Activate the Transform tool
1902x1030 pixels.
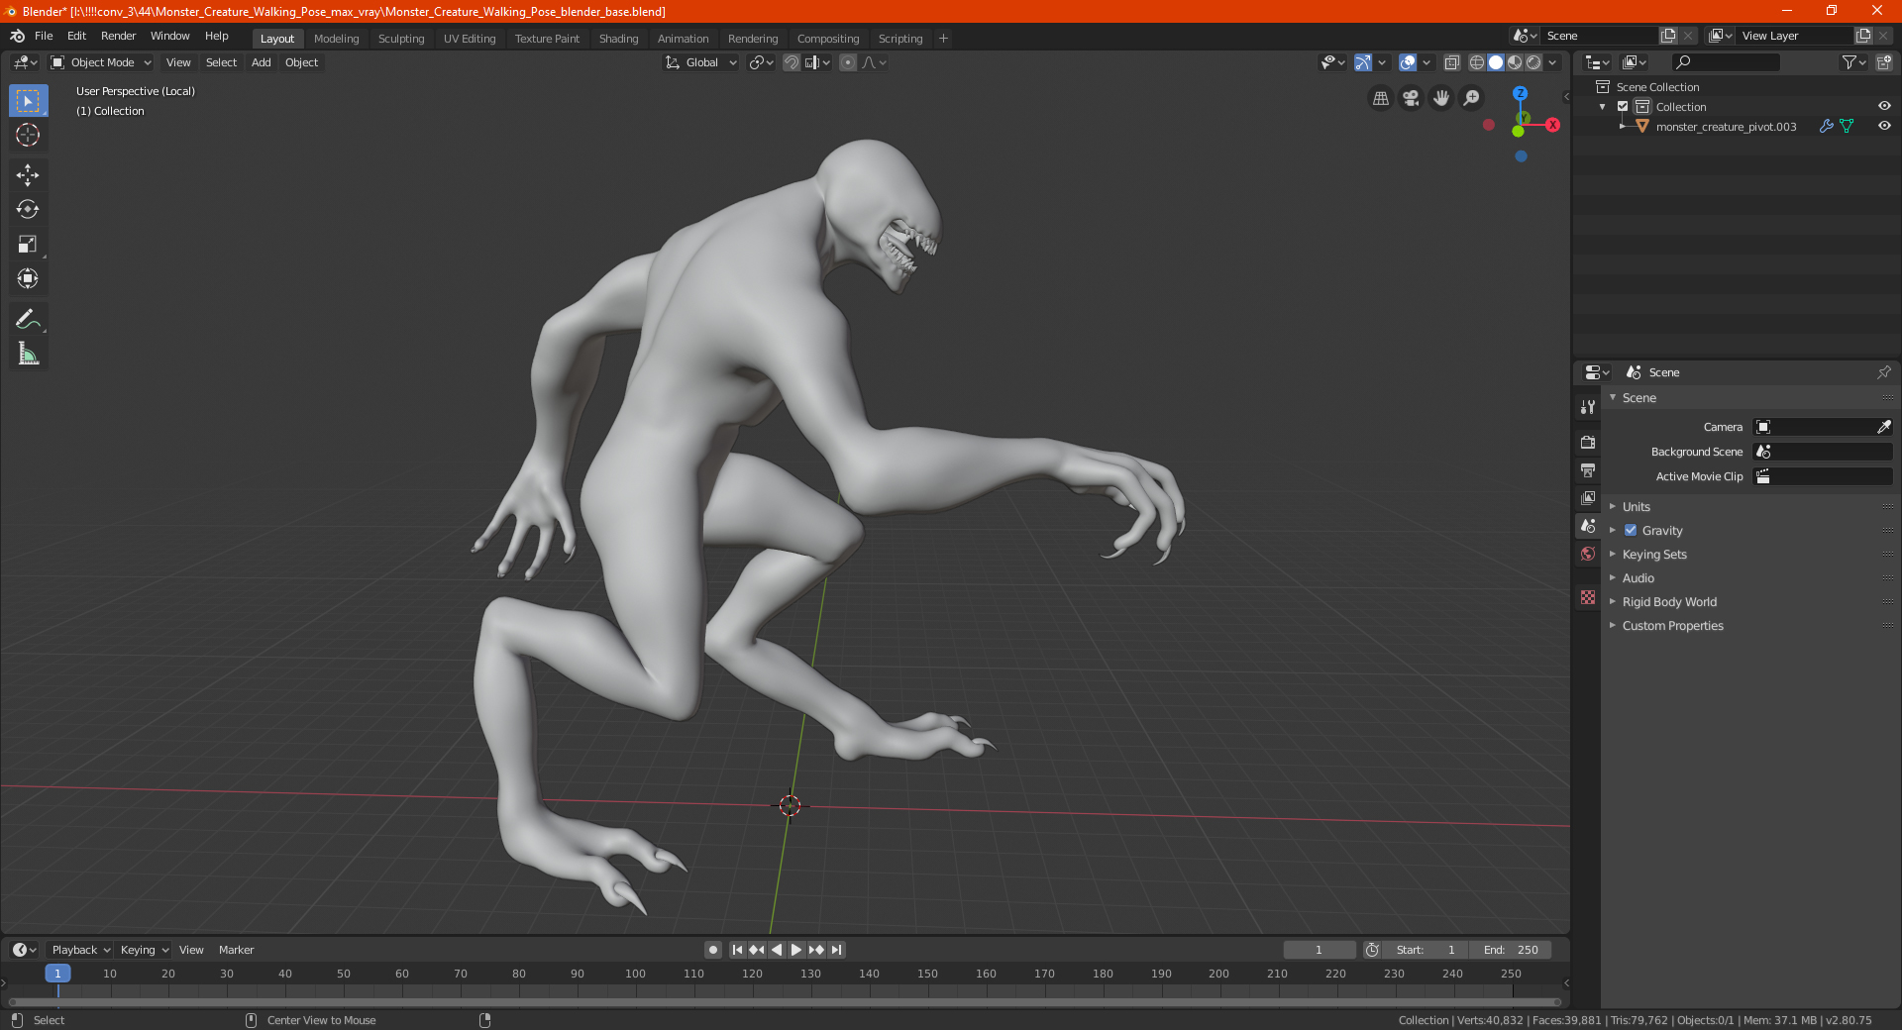pyautogui.click(x=28, y=278)
